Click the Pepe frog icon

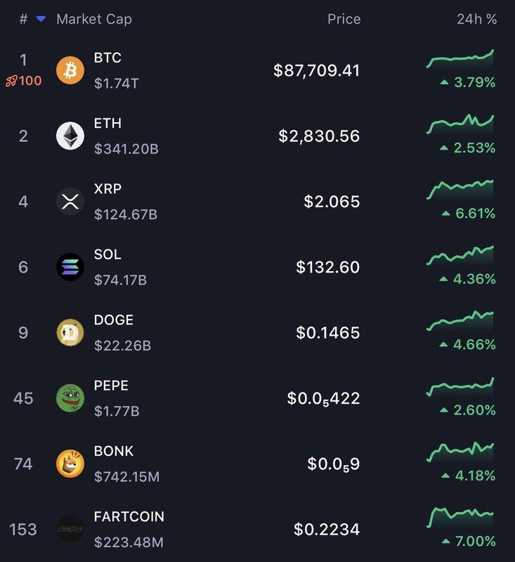(70, 398)
